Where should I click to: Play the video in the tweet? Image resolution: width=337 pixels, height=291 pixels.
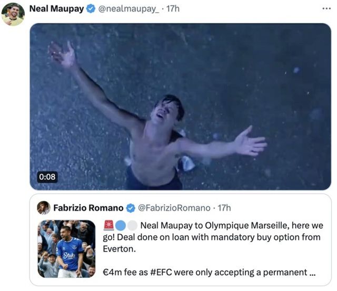(x=180, y=106)
